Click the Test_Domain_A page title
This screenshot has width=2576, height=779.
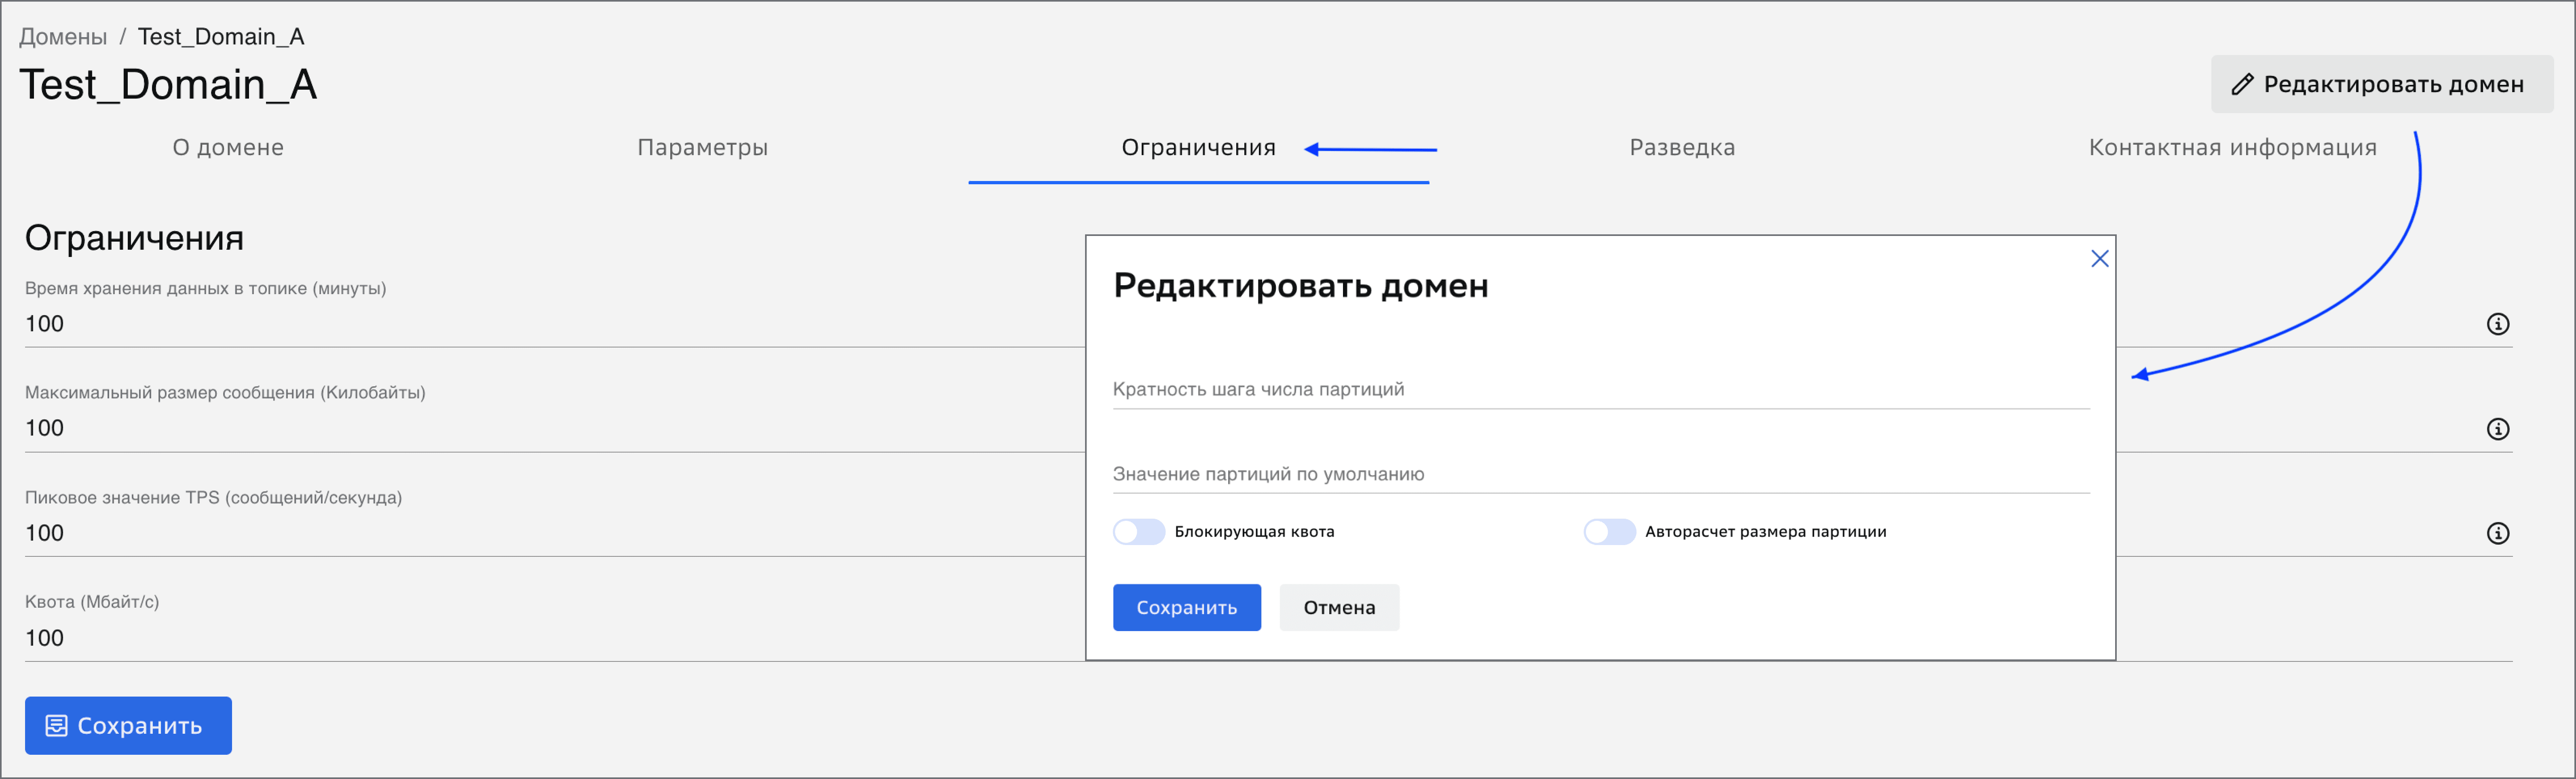[x=168, y=85]
